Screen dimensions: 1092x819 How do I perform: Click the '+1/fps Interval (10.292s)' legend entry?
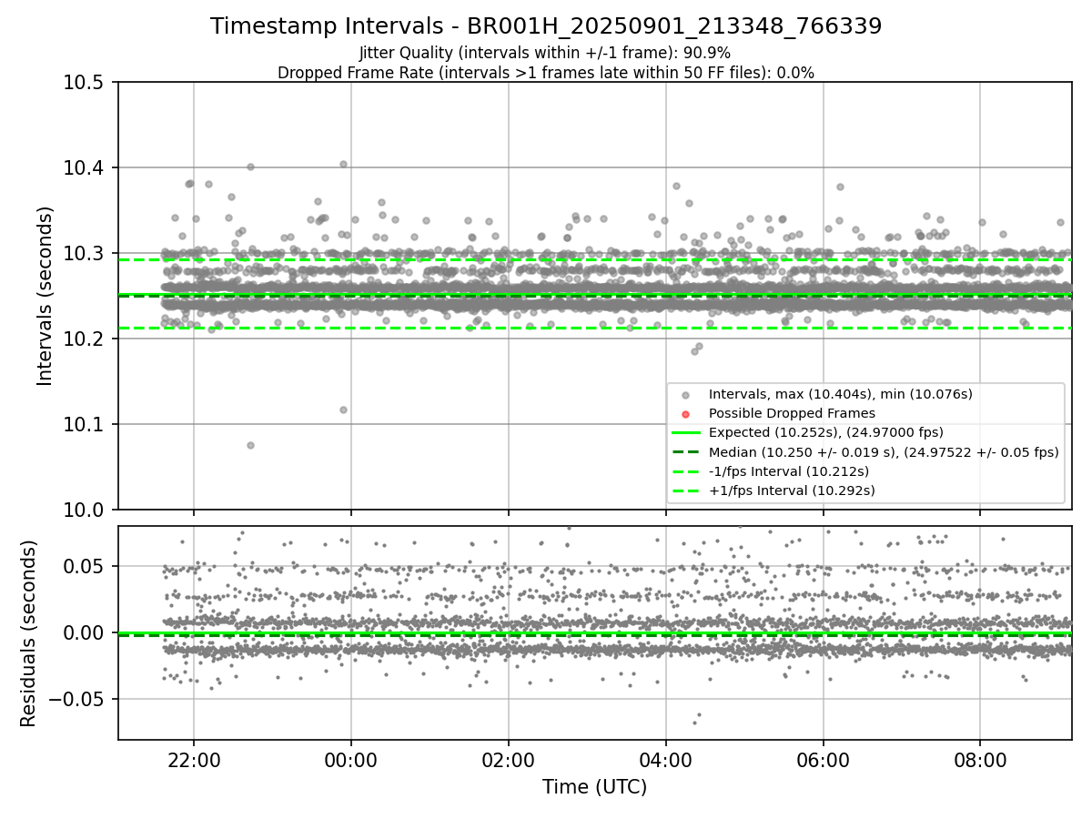click(792, 490)
